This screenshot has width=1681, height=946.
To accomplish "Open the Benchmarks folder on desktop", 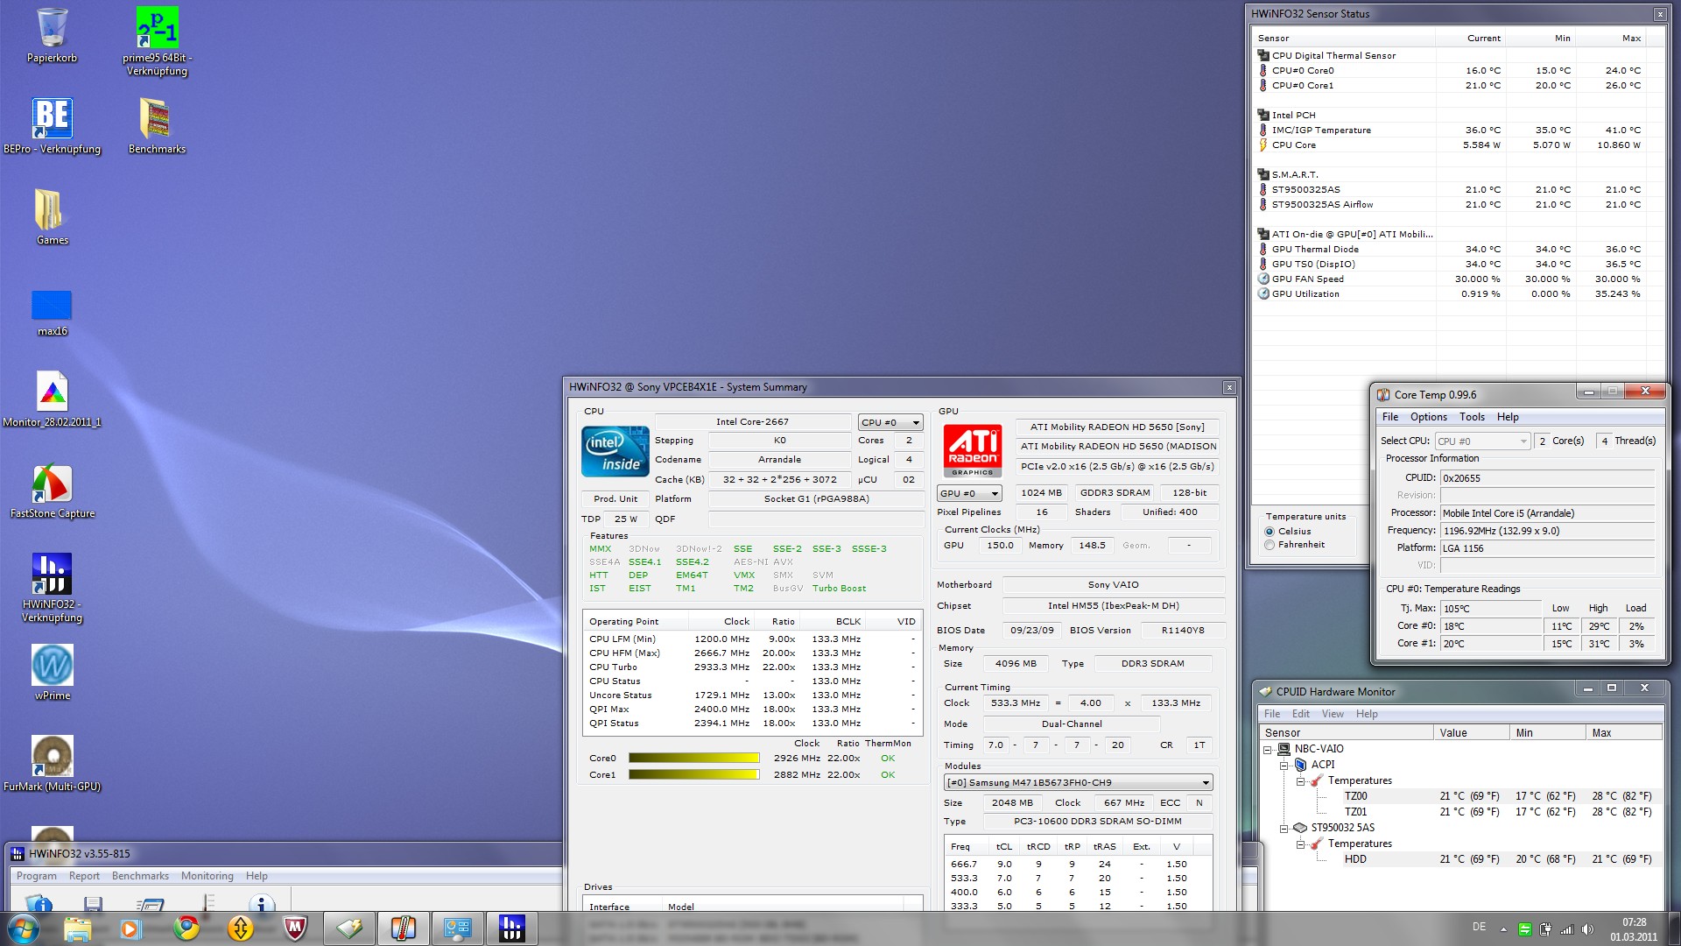I will coord(157,126).
